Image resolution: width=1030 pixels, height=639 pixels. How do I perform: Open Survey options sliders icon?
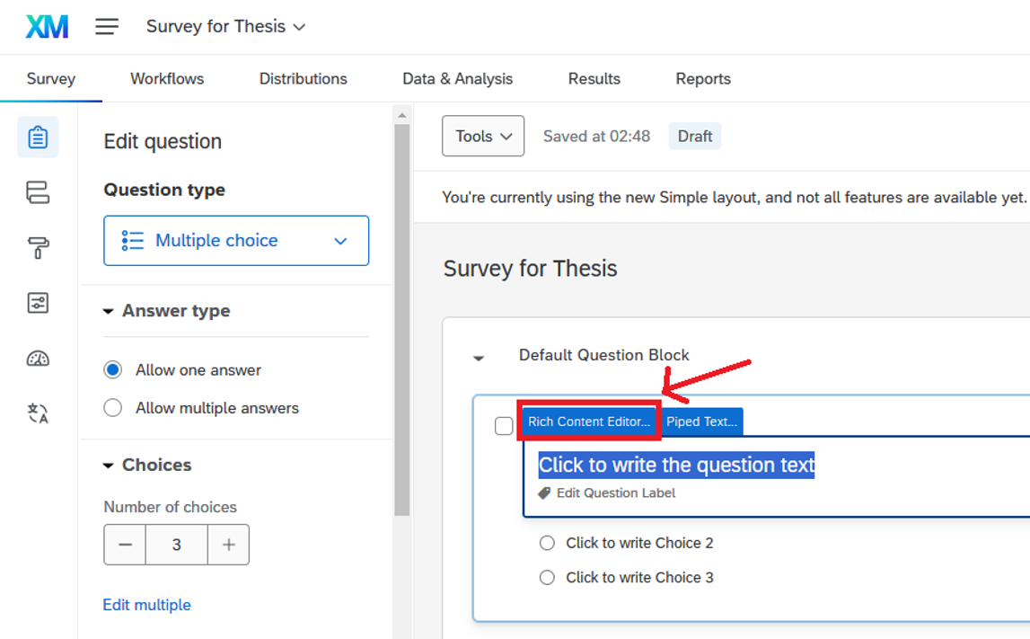point(38,303)
